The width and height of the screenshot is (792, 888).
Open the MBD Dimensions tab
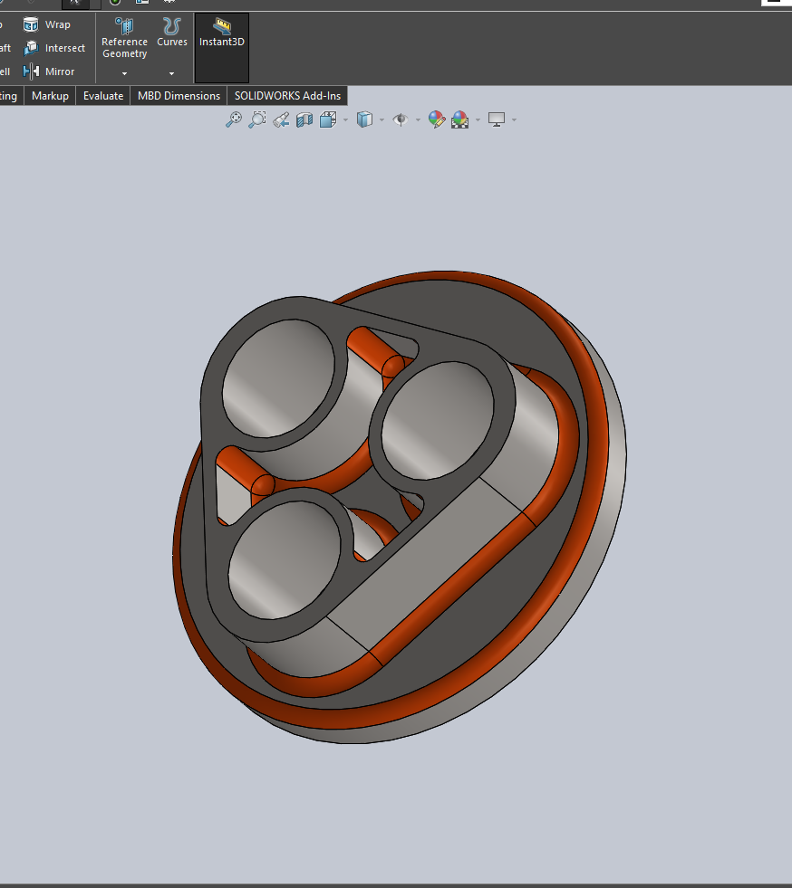tap(178, 95)
